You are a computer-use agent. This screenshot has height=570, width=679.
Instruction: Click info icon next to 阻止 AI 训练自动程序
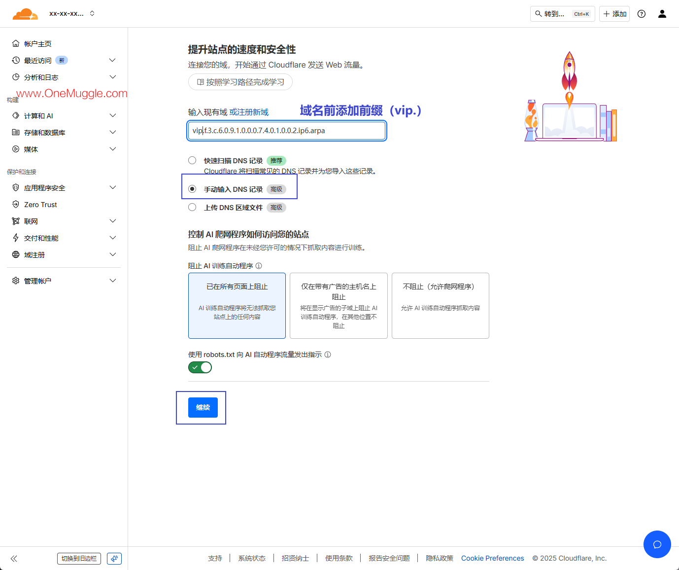[259, 266]
